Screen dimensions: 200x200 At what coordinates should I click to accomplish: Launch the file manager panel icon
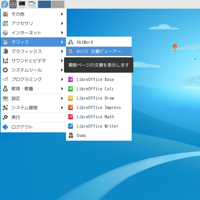pos(13,4)
